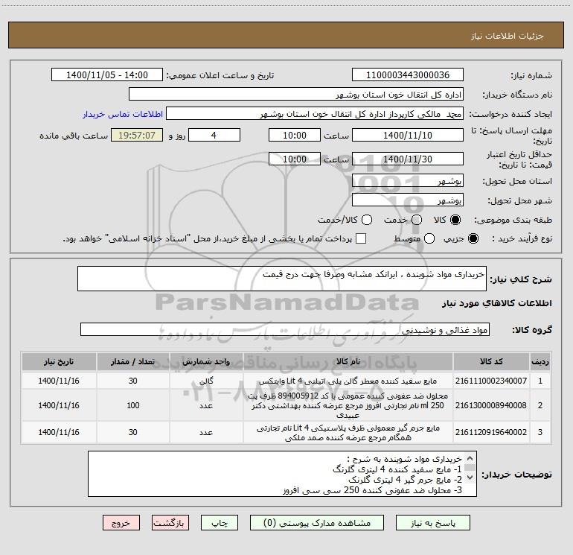Click the date 1400/11/16 in row 2

pyautogui.click(x=59, y=405)
